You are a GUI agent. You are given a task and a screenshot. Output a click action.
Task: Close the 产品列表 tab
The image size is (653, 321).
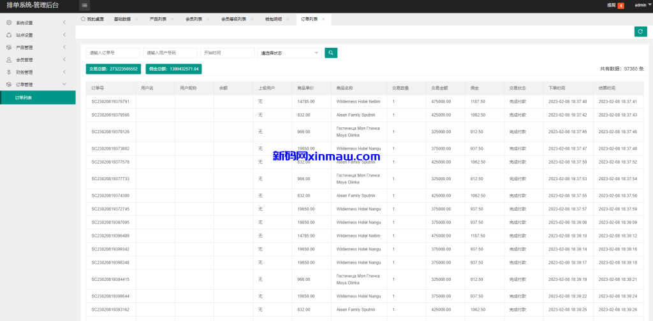[172, 19]
